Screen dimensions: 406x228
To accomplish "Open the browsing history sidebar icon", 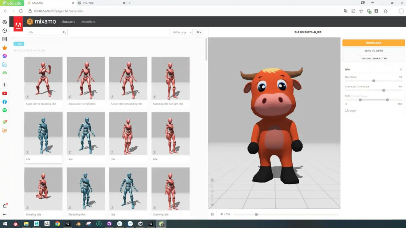I will click(5, 31).
